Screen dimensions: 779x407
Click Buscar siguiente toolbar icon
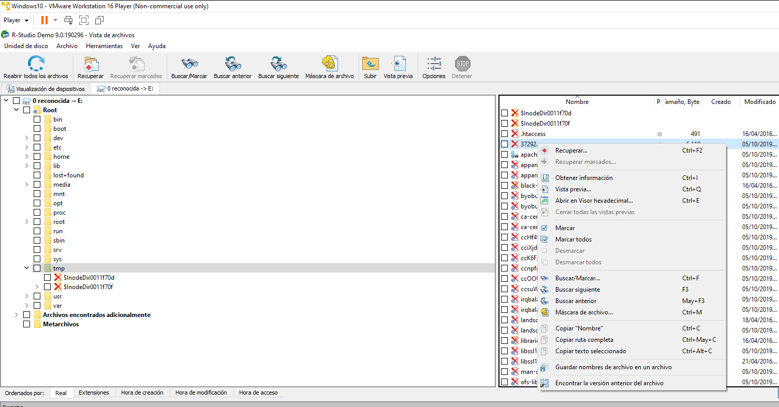coord(278,64)
